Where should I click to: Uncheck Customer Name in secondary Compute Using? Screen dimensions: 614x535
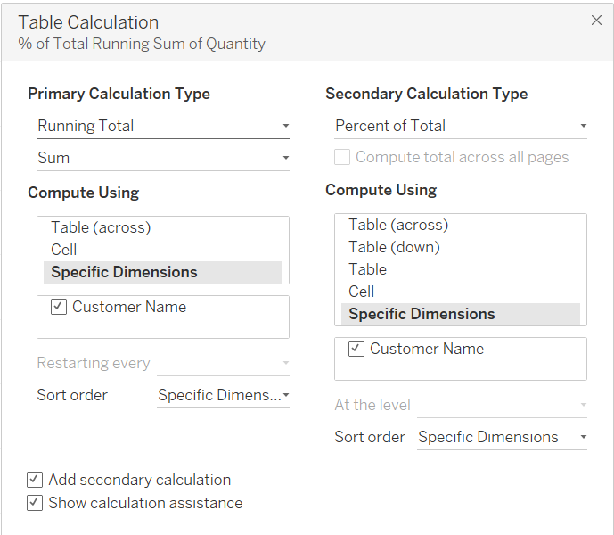point(356,349)
